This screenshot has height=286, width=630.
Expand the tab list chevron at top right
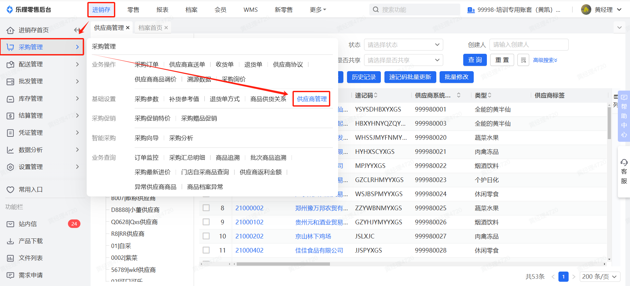coord(619,28)
